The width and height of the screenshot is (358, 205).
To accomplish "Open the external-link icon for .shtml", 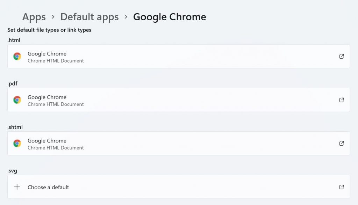I will [341, 144].
